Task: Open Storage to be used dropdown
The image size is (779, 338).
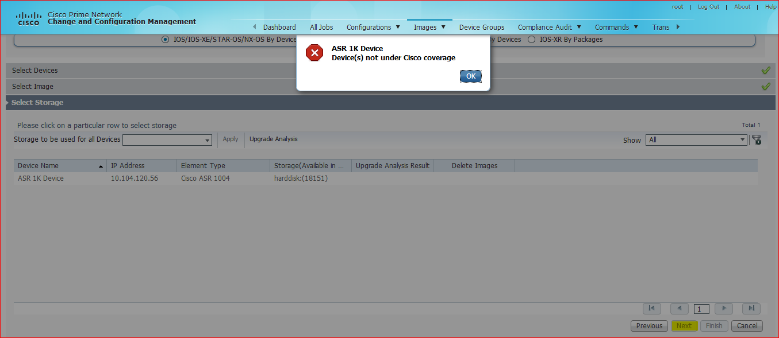Action: 167,140
